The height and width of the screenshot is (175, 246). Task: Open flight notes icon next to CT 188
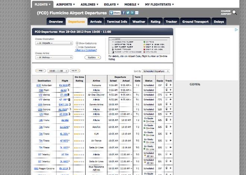(69, 95)
